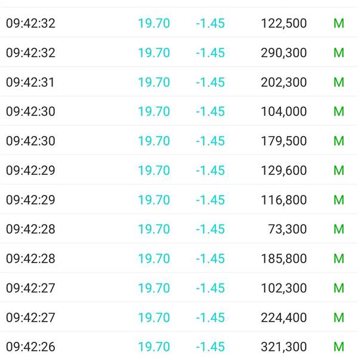The width and height of the screenshot is (358, 358).
Task: Click the M marker beside 179,500
Action: coord(339,141)
